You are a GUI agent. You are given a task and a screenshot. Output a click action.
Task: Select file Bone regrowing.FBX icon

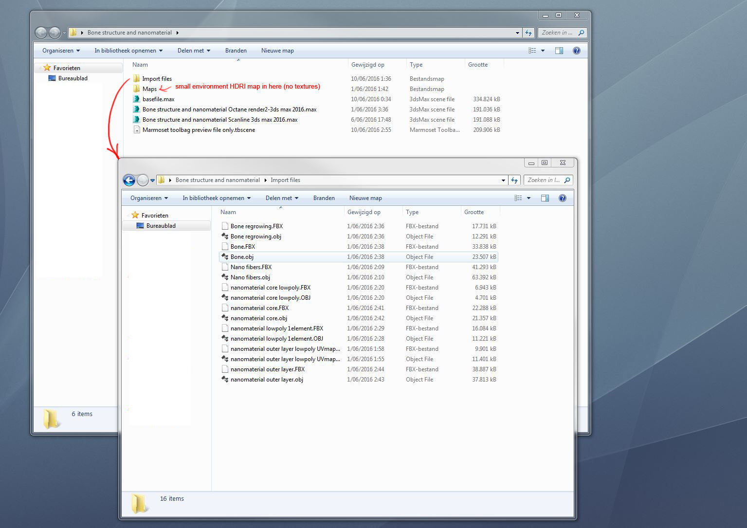225,226
